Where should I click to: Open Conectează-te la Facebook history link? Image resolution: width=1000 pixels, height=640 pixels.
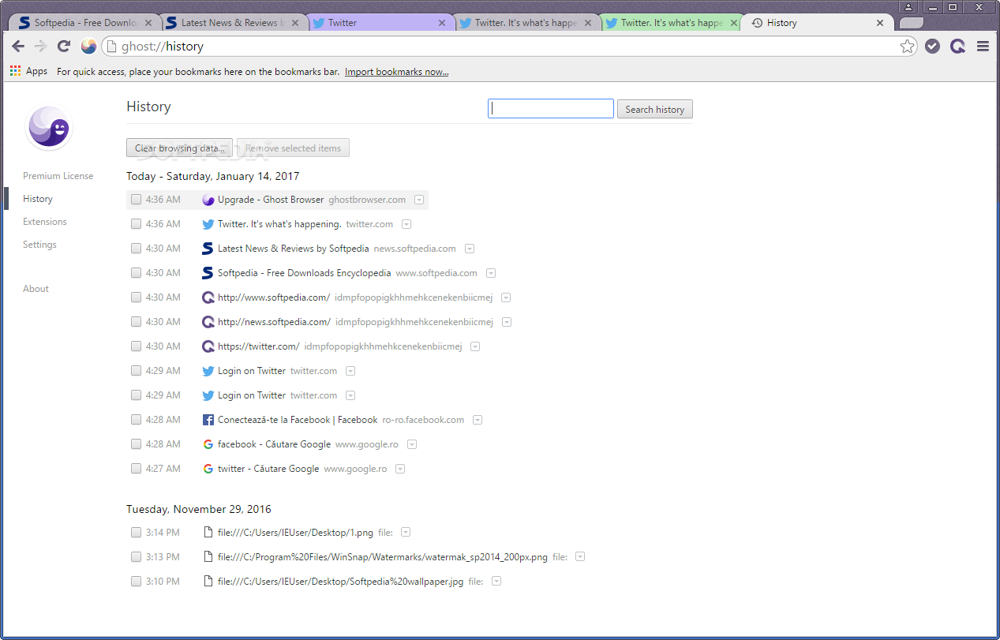[x=298, y=420]
